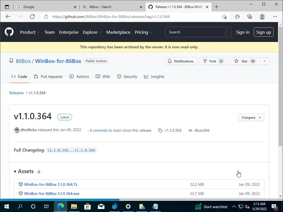Add page to favorites star-plus icon
The height and width of the screenshot is (212, 283).
click(x=224, y=17)
